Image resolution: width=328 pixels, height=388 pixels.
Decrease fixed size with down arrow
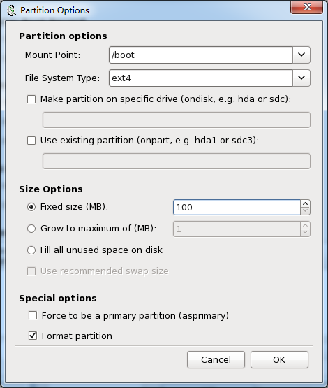306,211
